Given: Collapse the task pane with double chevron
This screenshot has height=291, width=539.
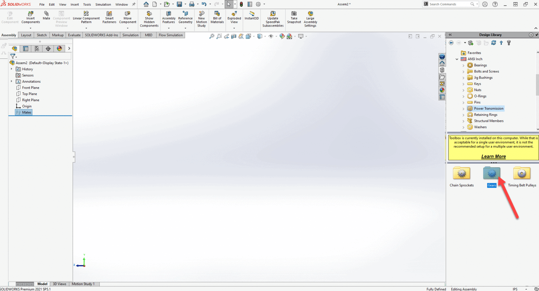Looking at the screenshot, I should click(450, 35).
